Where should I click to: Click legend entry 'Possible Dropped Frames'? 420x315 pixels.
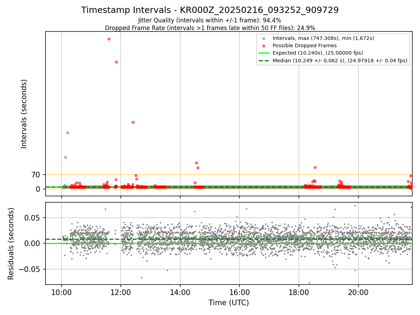(x=304, y=45)
